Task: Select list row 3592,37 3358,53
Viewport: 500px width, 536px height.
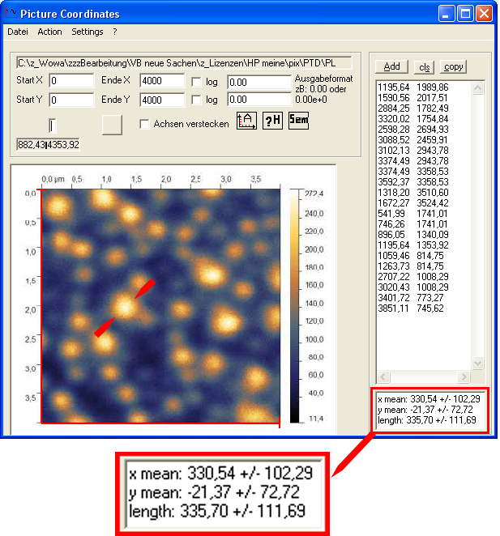Action: tap(413, 182)
